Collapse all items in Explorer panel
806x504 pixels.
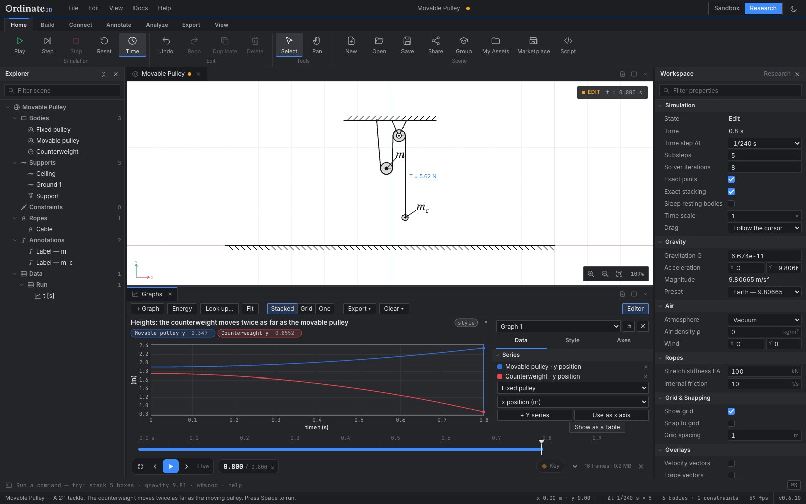pyautogui.click(x=104, y=74)
